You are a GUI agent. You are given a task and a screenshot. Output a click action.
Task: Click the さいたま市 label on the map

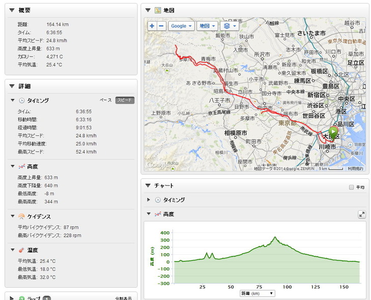[311, 34]
